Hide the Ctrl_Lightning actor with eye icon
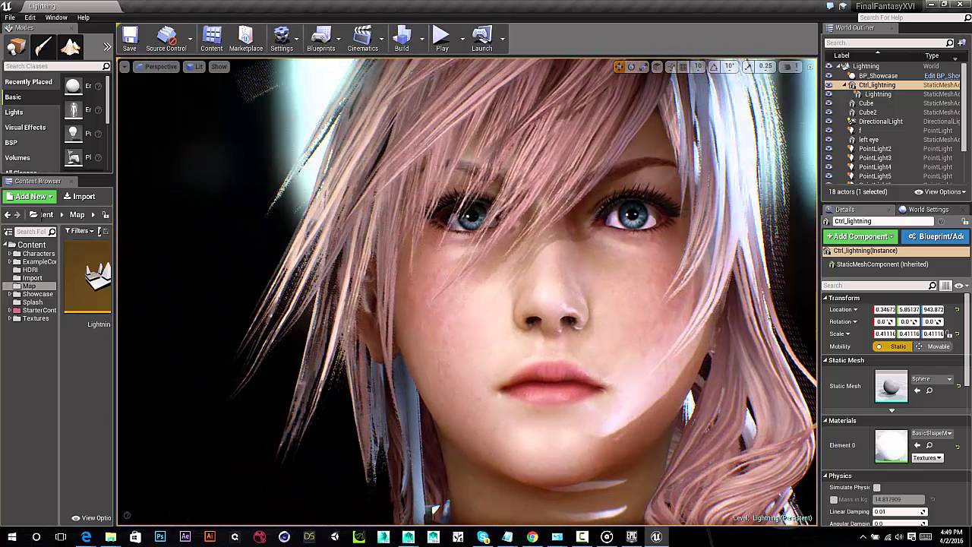 828,85
